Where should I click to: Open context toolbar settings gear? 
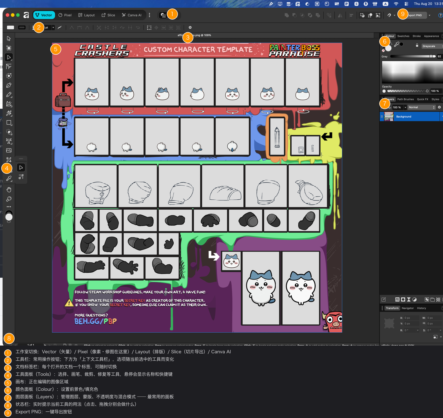[190, 28]
